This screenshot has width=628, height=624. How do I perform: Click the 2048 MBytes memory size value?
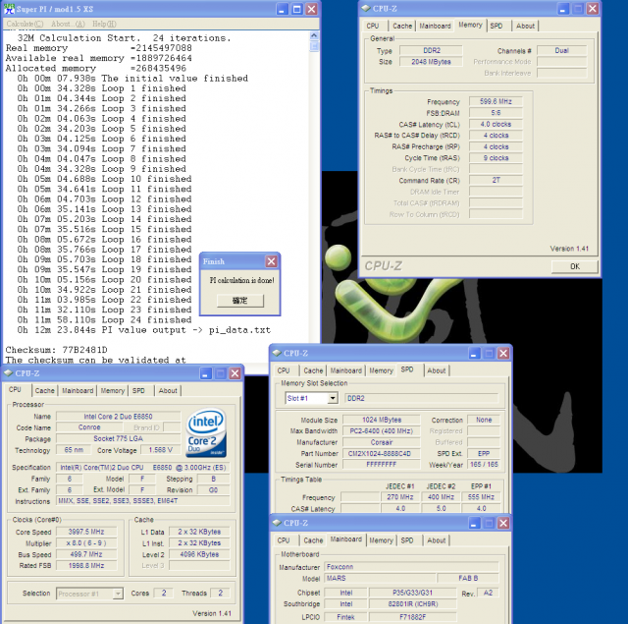coord(431,62)
